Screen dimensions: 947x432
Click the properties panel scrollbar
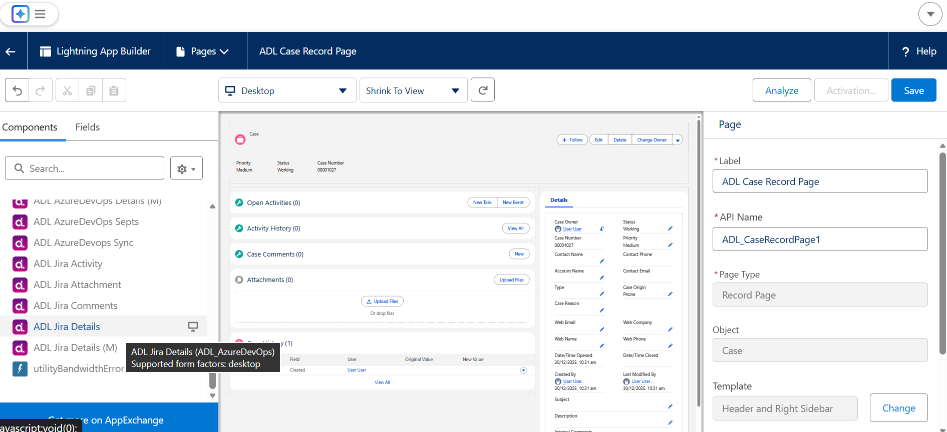[x=942, y=254]
